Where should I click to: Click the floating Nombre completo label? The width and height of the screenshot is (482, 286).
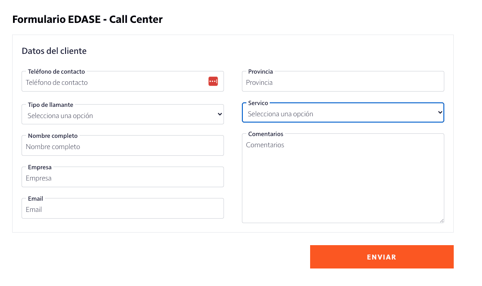(x=53, y=136)
